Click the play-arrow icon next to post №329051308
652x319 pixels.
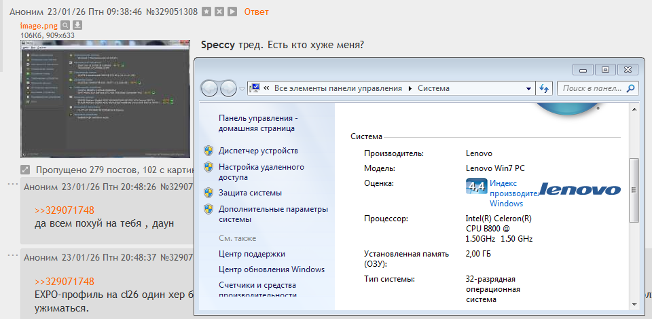tap(232, 12)
